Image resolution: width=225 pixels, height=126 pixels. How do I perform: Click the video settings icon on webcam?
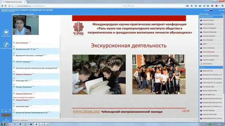coord(34,17)
